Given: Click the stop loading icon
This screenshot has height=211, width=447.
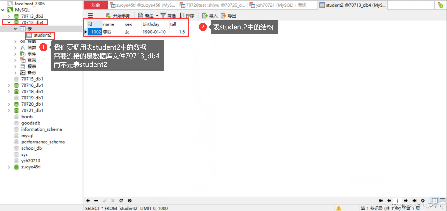Looking at the screenshot, I should tap(130, 201).
